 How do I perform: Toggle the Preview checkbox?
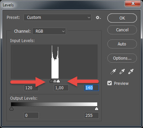click(x=109, y=83)
